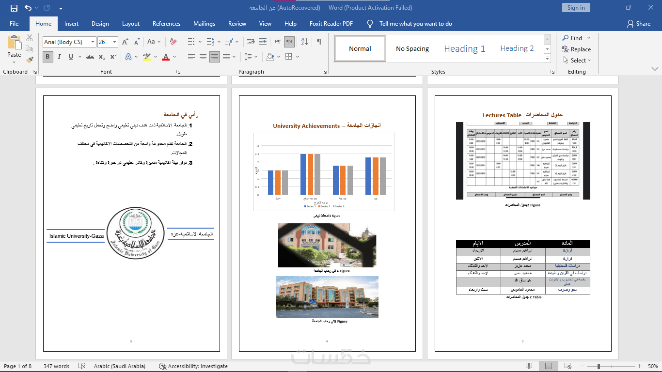The width and height of the screenshot is (662, 372).
Task: Click the zoom slider handle
Action: pos(599,366)
